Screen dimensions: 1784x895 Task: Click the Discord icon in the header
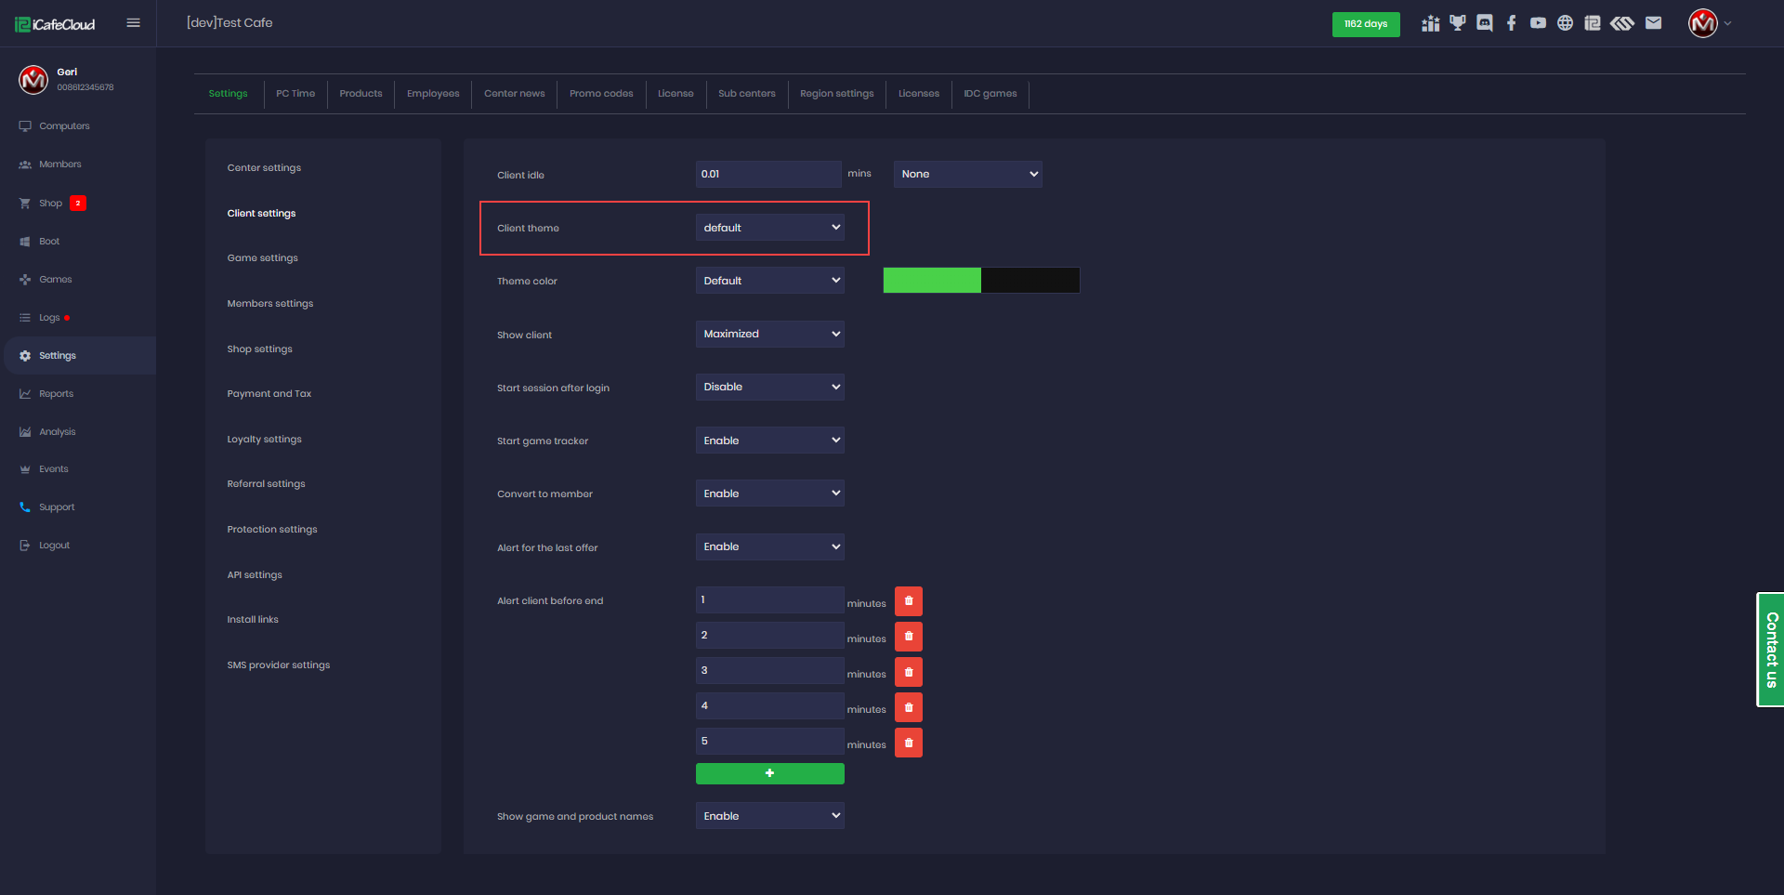(1485, 23)
